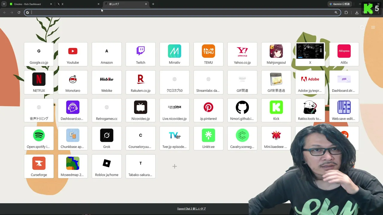Open the Nicovideo.jp speed dial

click(141, 110)
